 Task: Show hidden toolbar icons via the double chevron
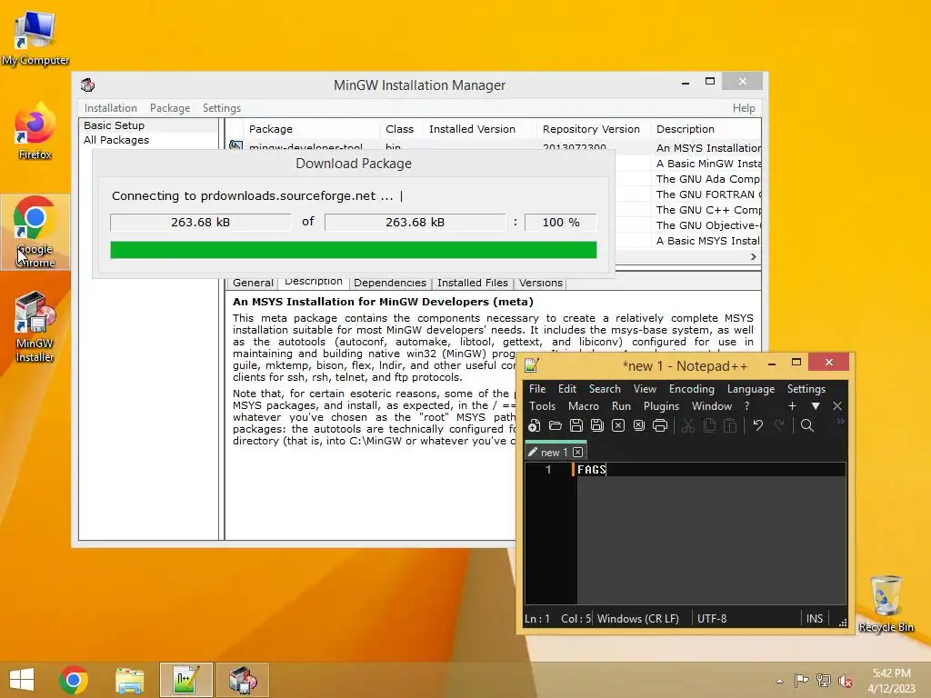click(841, 422)
